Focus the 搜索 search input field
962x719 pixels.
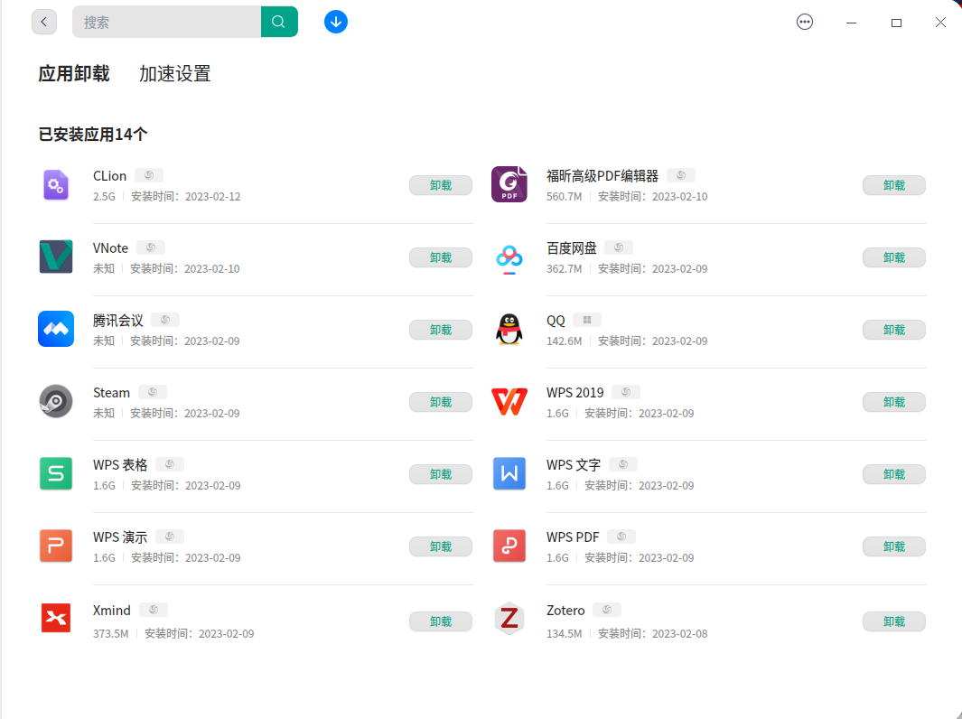[167, 22]
